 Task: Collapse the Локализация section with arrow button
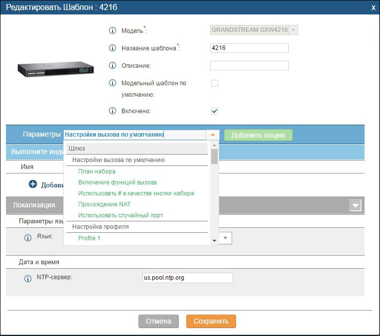click(356, 205)
